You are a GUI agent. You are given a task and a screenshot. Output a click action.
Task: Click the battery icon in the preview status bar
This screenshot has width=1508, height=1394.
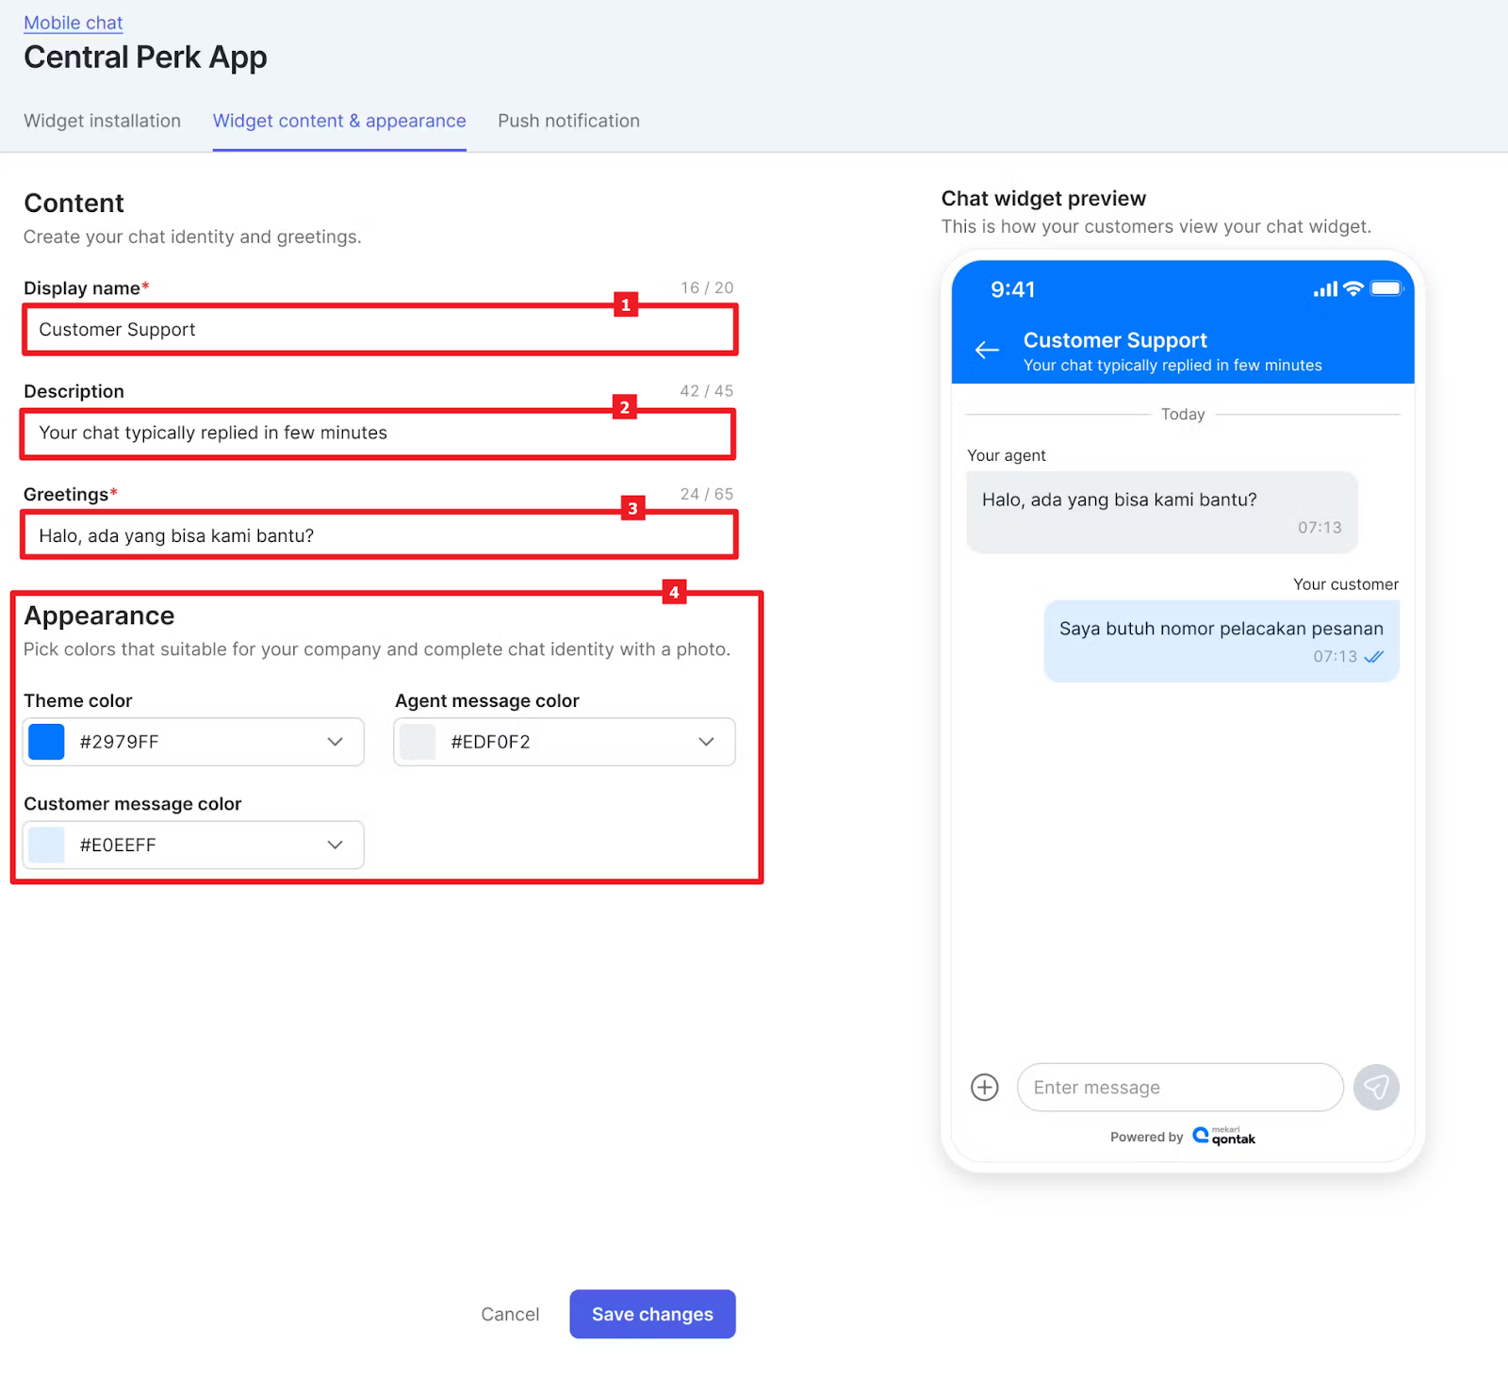pyautogui.click(x=1386, y=289)
